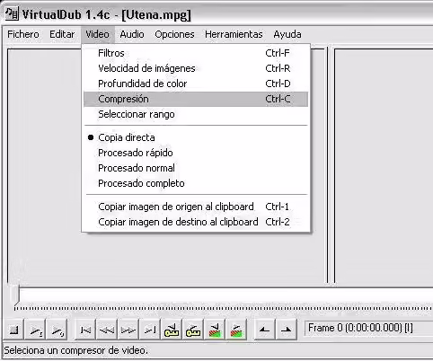The width and height of the screenshot is (433, 361).
Task: Choose Seleccionar rango entry
Action: pyautogui.click(x=196, y=114)
